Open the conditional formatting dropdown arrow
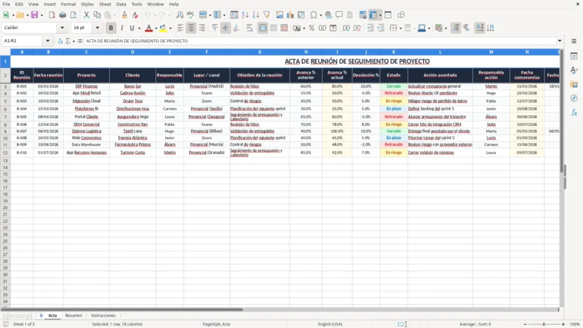The image size is (583, 328). click(446, 28)
